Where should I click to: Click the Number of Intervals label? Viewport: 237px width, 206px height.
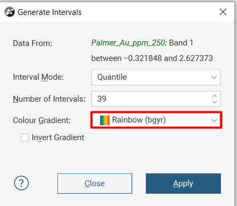(49, 99)
